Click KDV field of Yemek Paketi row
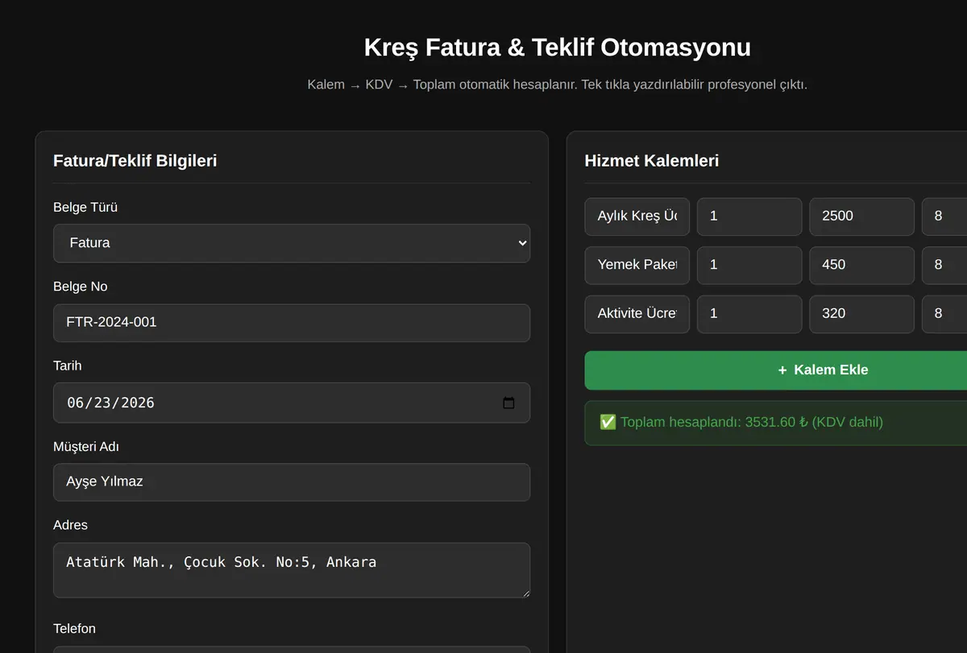This screenshot has width=967, height=653. click(x=944, y=266)
